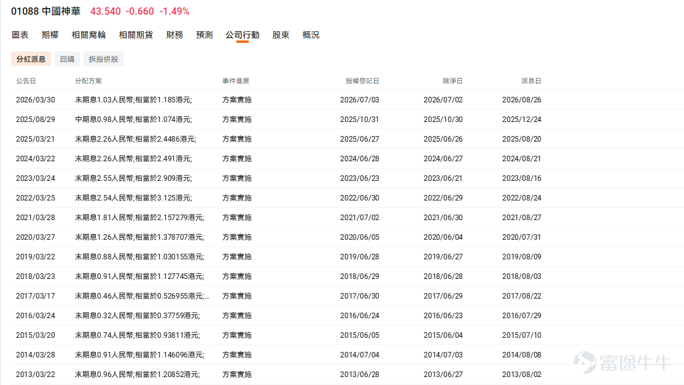Select announcement date 2014/03/28

36,354
